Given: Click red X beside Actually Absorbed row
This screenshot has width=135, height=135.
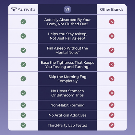Looking at the screenshot, I should [x=112, y=22].
